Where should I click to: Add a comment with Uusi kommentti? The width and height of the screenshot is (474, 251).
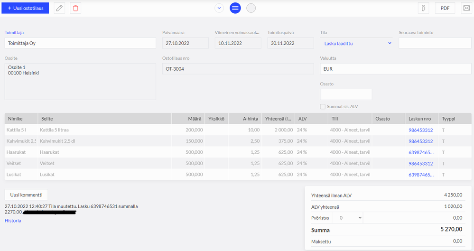(26, 195)
